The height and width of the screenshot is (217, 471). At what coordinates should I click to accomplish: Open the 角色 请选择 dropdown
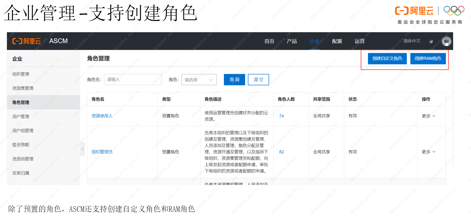[199, 80]
